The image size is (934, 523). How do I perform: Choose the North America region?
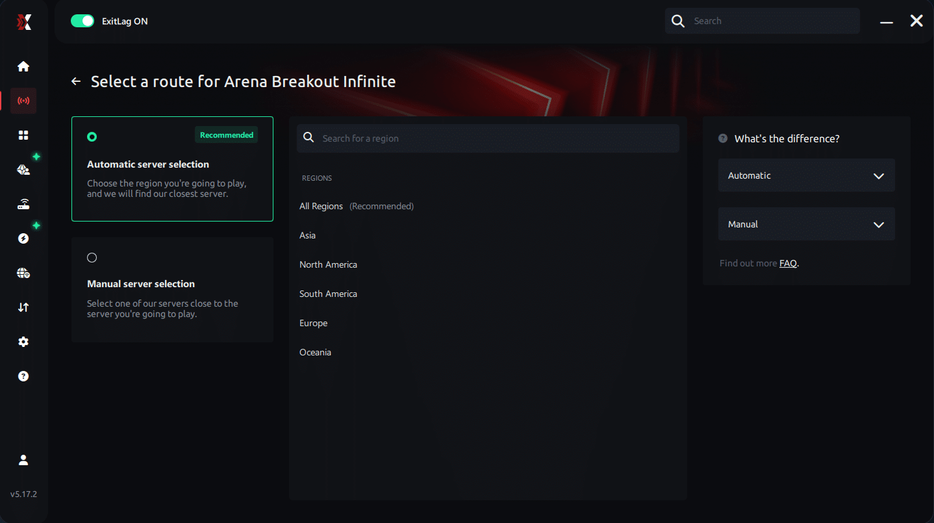328,264
